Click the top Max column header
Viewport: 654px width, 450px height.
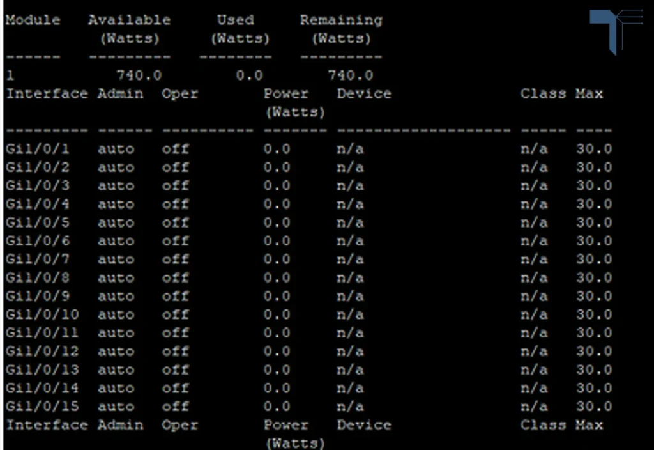[x=589, y=93]
